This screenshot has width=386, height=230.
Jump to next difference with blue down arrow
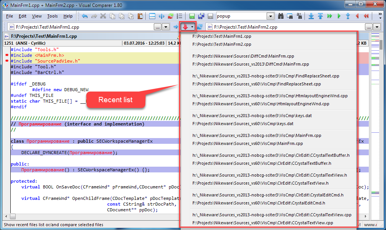coord(311,16)
